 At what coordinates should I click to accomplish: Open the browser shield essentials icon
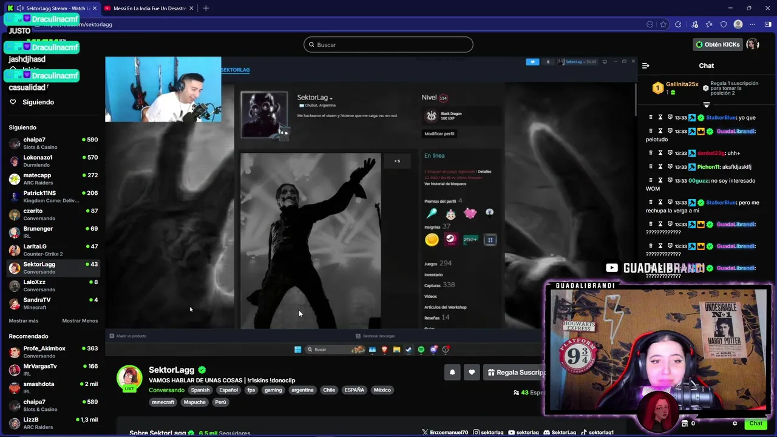coord(723,24)
